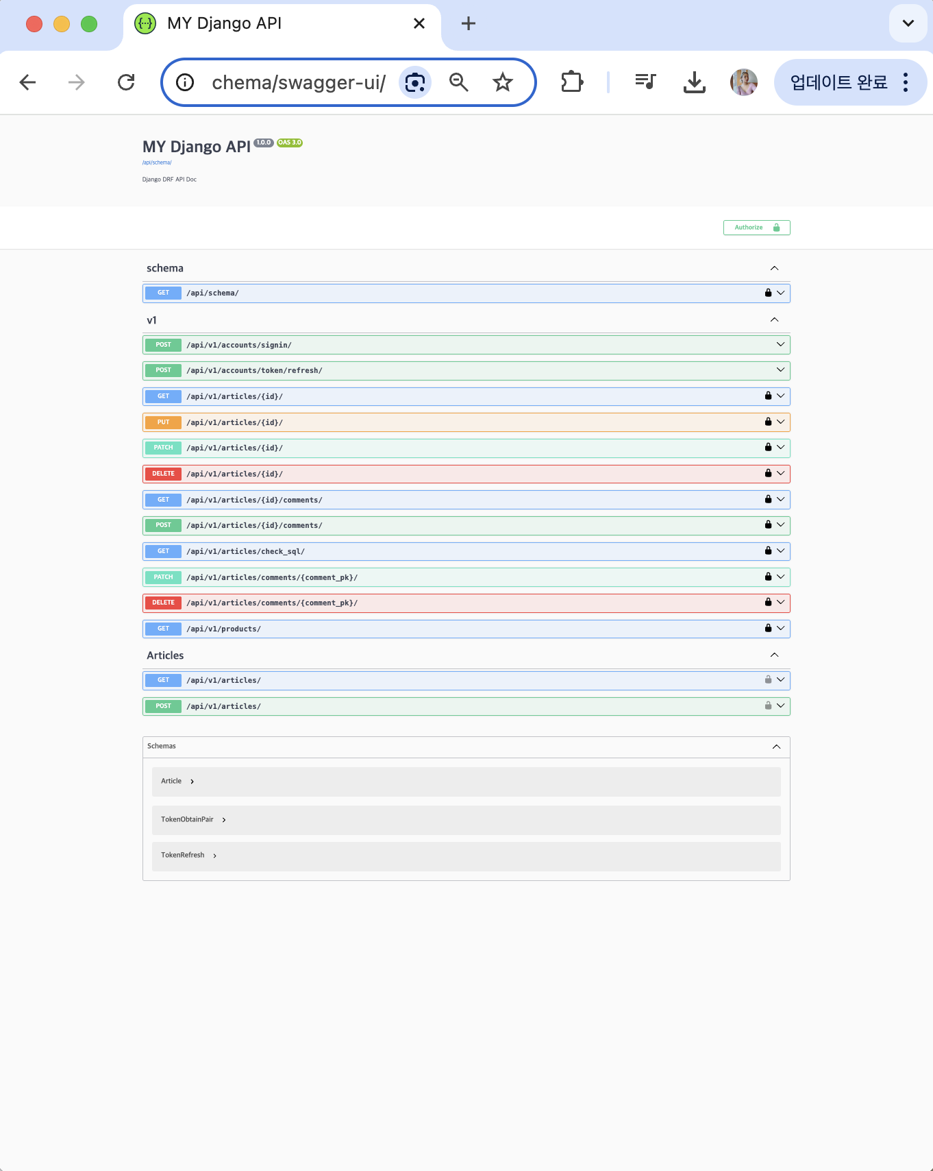Expand the POST token/refresh chevron
The width and height of the screenshot is (933, 1171).
coord(780,370)
